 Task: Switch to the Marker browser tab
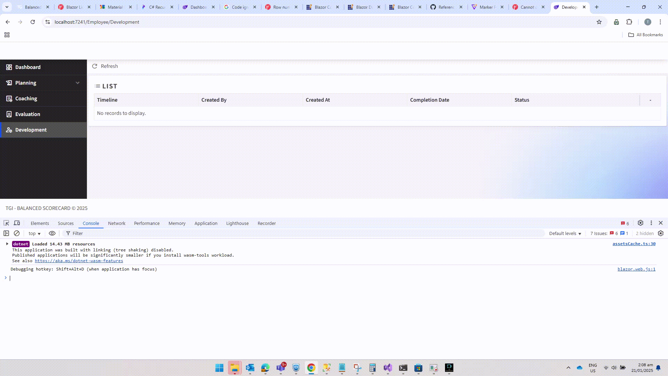[x=487, y=7]
